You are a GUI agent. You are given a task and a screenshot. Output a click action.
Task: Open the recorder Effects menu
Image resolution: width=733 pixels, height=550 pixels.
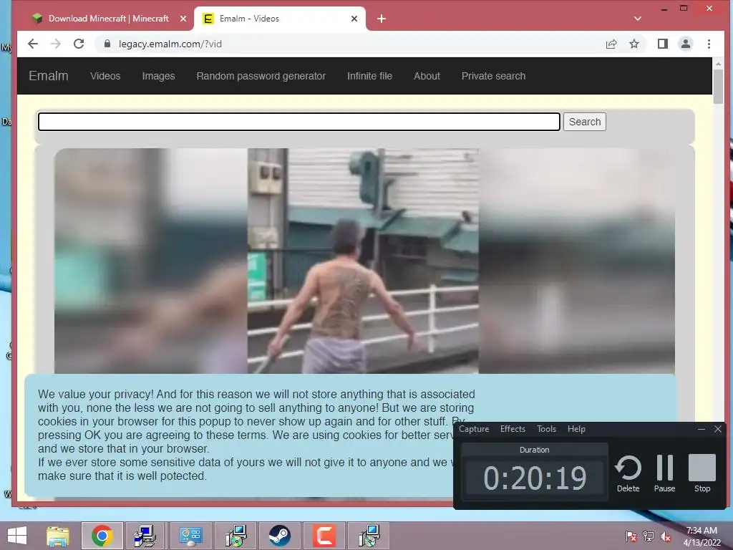[x=513, y=429]
